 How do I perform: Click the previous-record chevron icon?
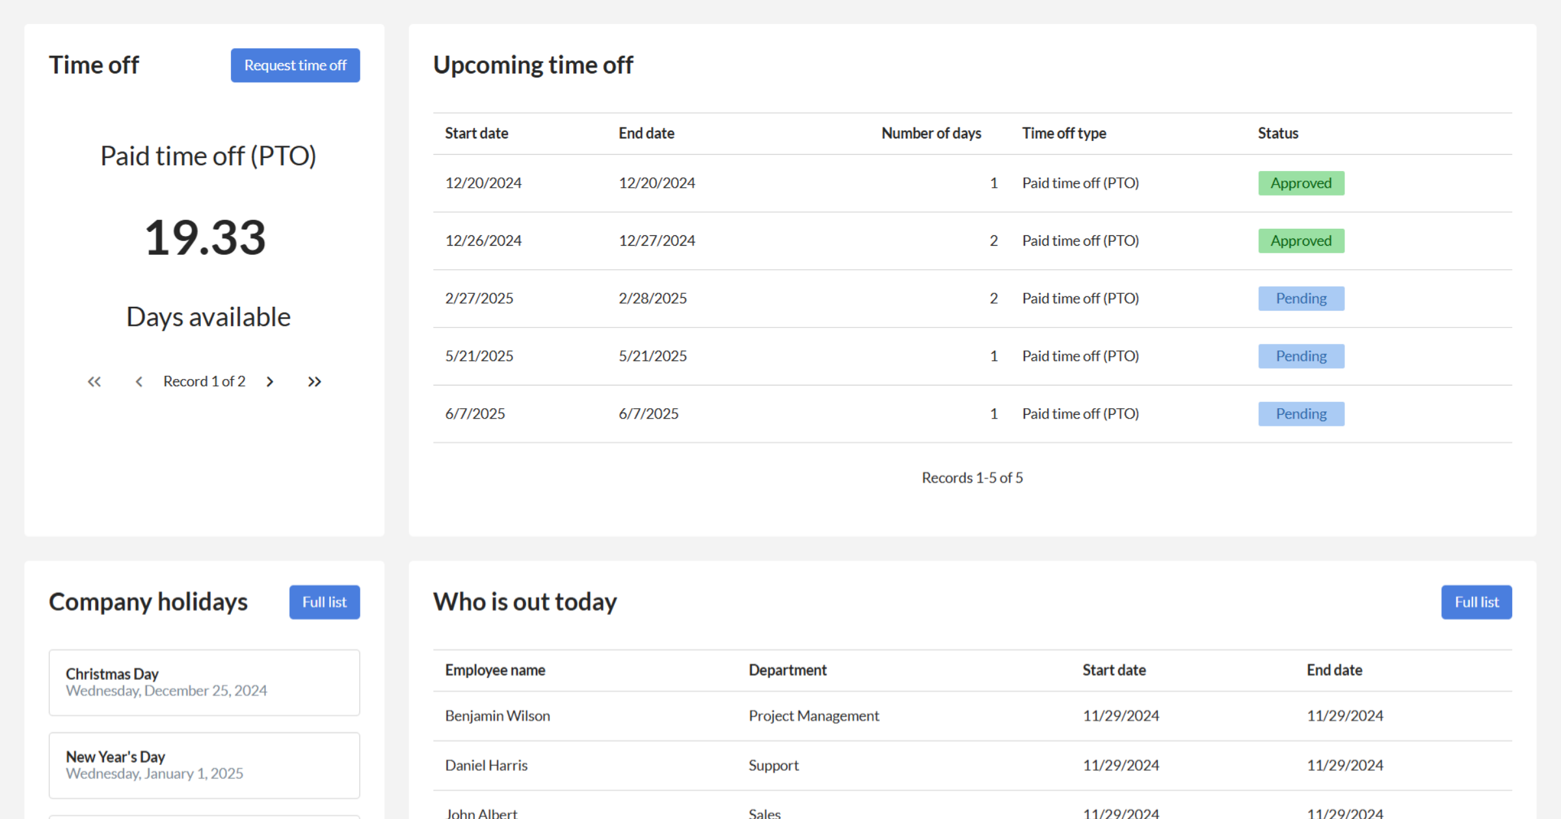tap(139, 382)
